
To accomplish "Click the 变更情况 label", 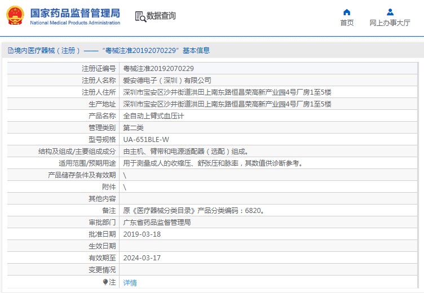I will point(102,270).
